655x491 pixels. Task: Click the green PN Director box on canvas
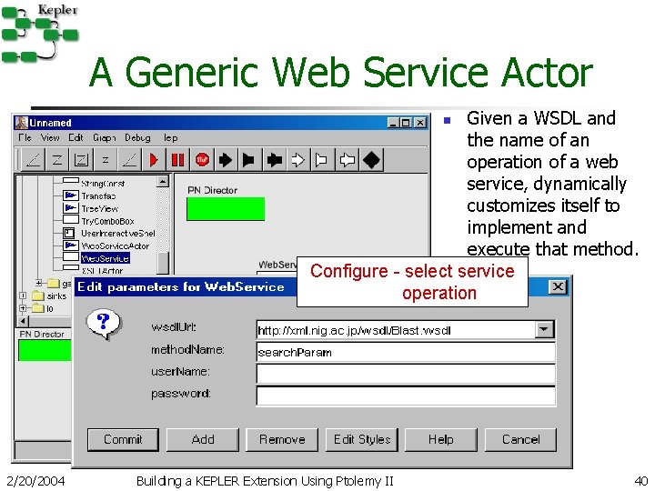tap(226, 209)
